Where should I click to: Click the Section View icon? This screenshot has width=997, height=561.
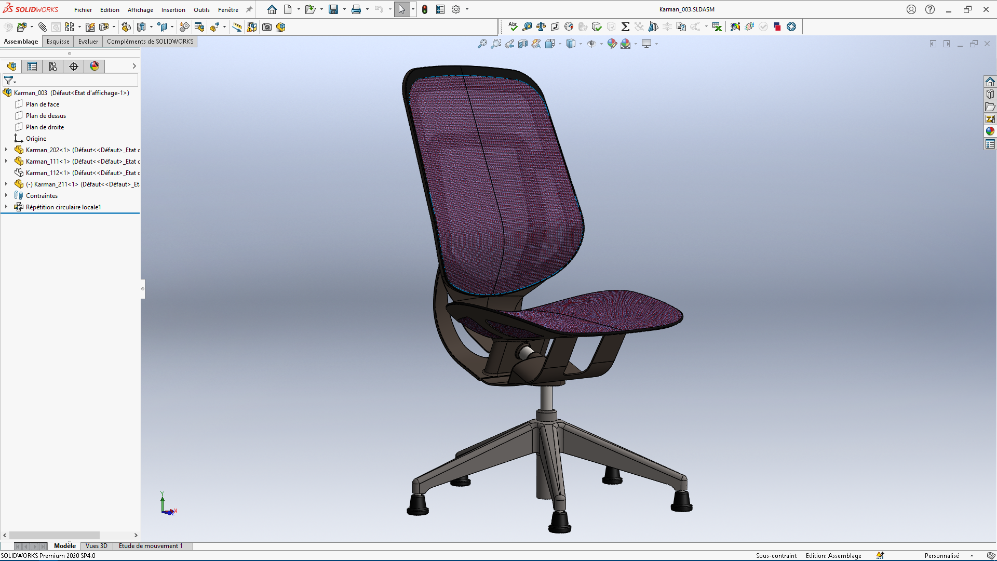[523, 44]
